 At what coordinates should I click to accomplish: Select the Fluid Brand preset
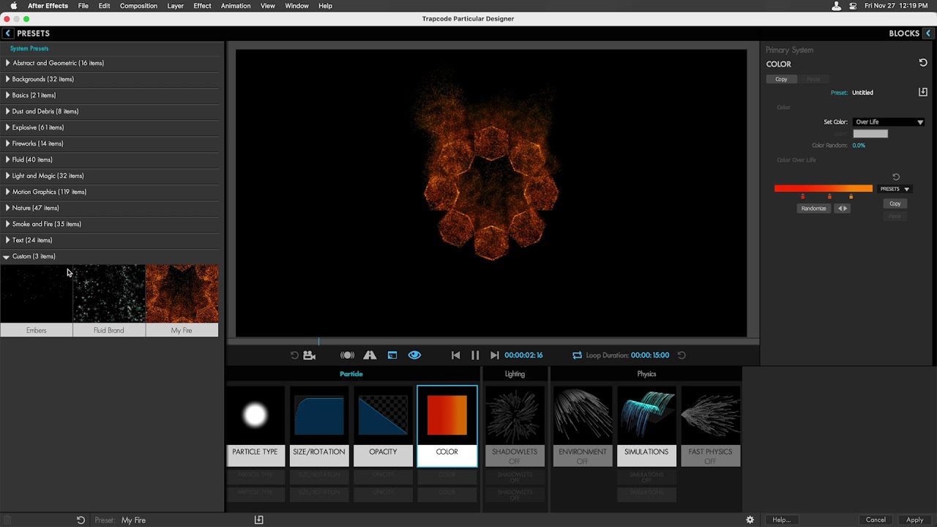click(x=109, y=301)
